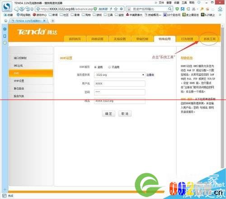
Task: Select DMZ主机 in left menu
Action: [x=31, y=65]
